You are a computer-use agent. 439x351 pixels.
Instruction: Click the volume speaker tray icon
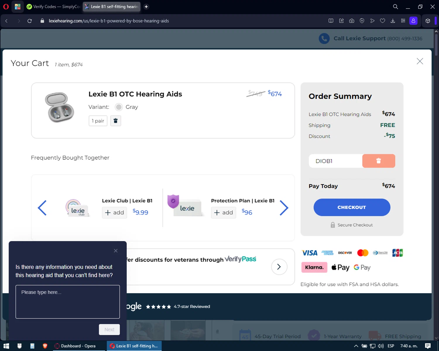(x=381, y=346)
